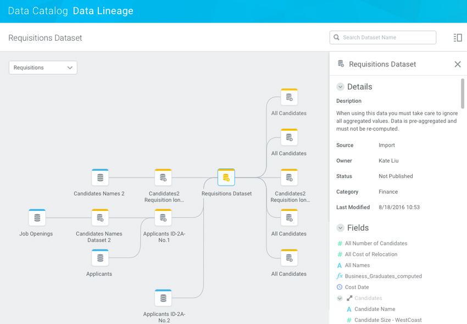
Task: Collapse the Details section
Action: point(340,87)
